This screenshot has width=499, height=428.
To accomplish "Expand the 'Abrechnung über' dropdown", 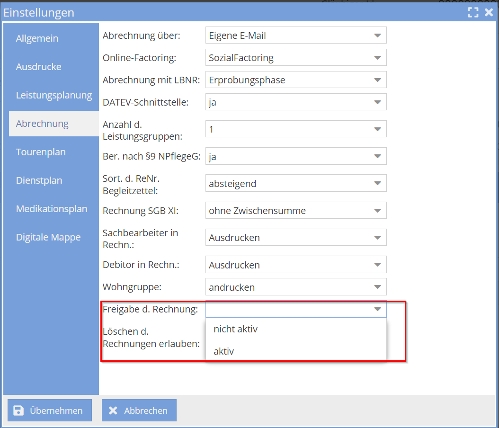I will (x=377, y=36).
